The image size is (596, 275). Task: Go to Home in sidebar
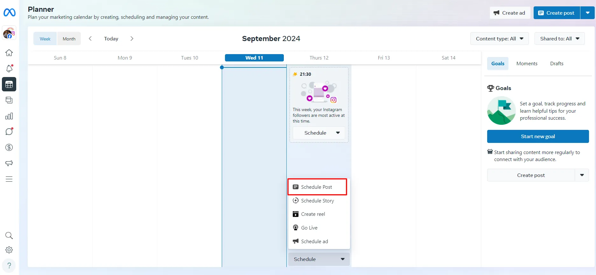(x=9, y=53)
